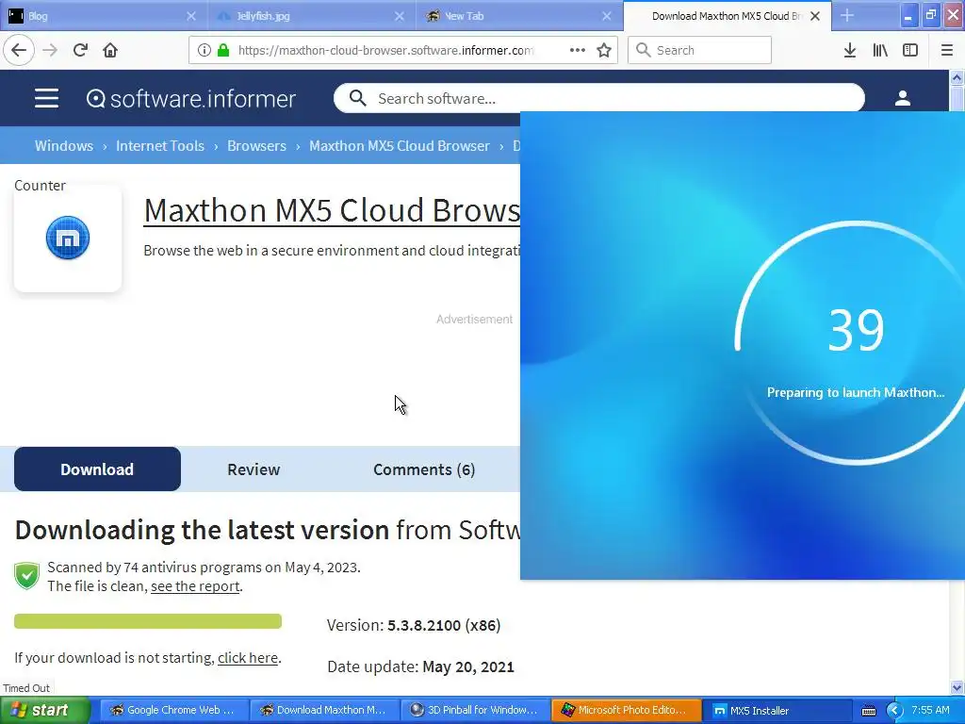Click 'Preparing to launch Maxthon...' text
This screenshot has width=965, height=724.
tap(856, 392)
